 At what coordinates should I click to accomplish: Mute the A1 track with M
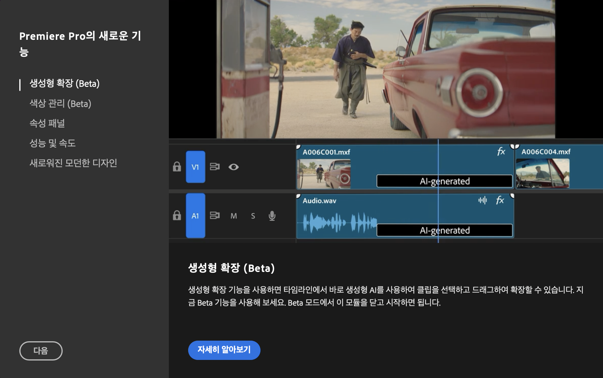point(234,216)
